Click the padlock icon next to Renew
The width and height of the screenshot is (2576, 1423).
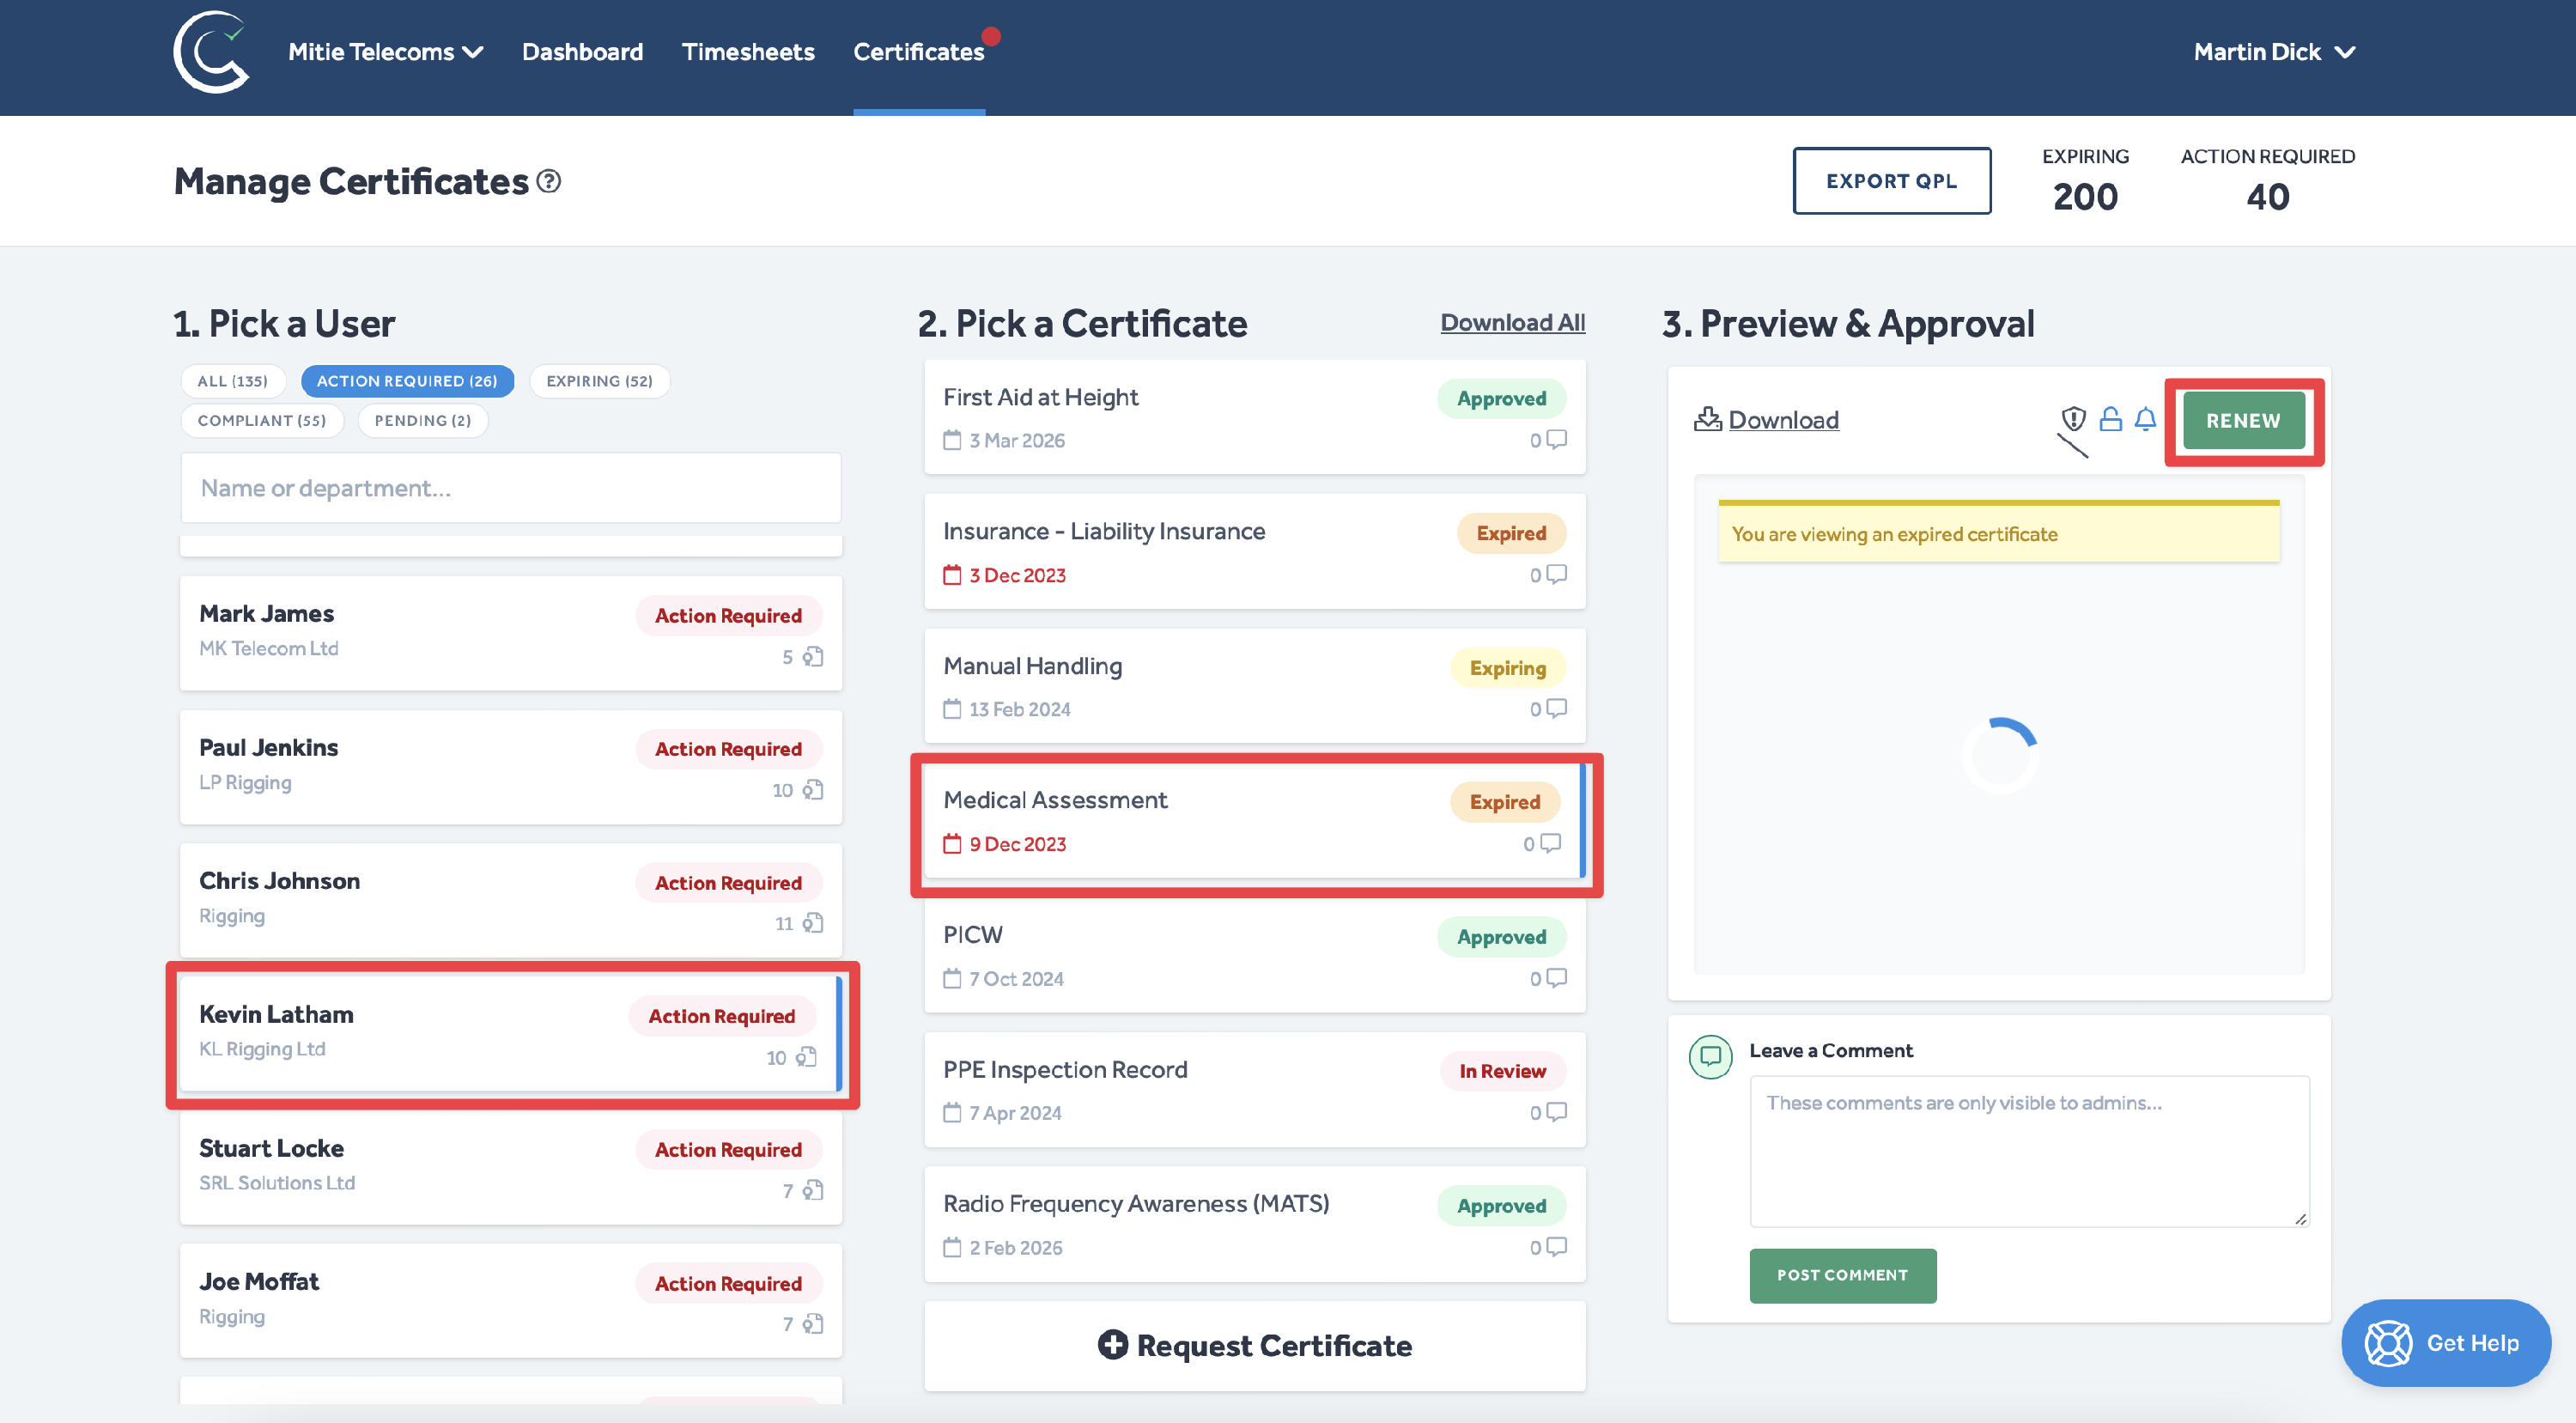pyautogui.click(x=2110, y=419)
